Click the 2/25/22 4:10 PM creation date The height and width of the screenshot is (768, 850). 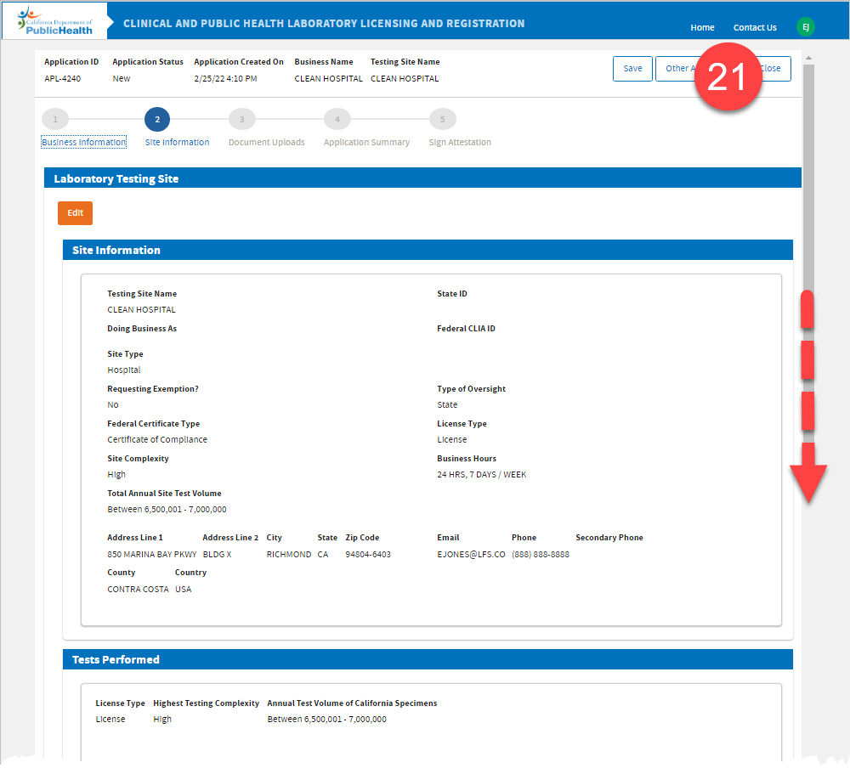coord(225,79)
